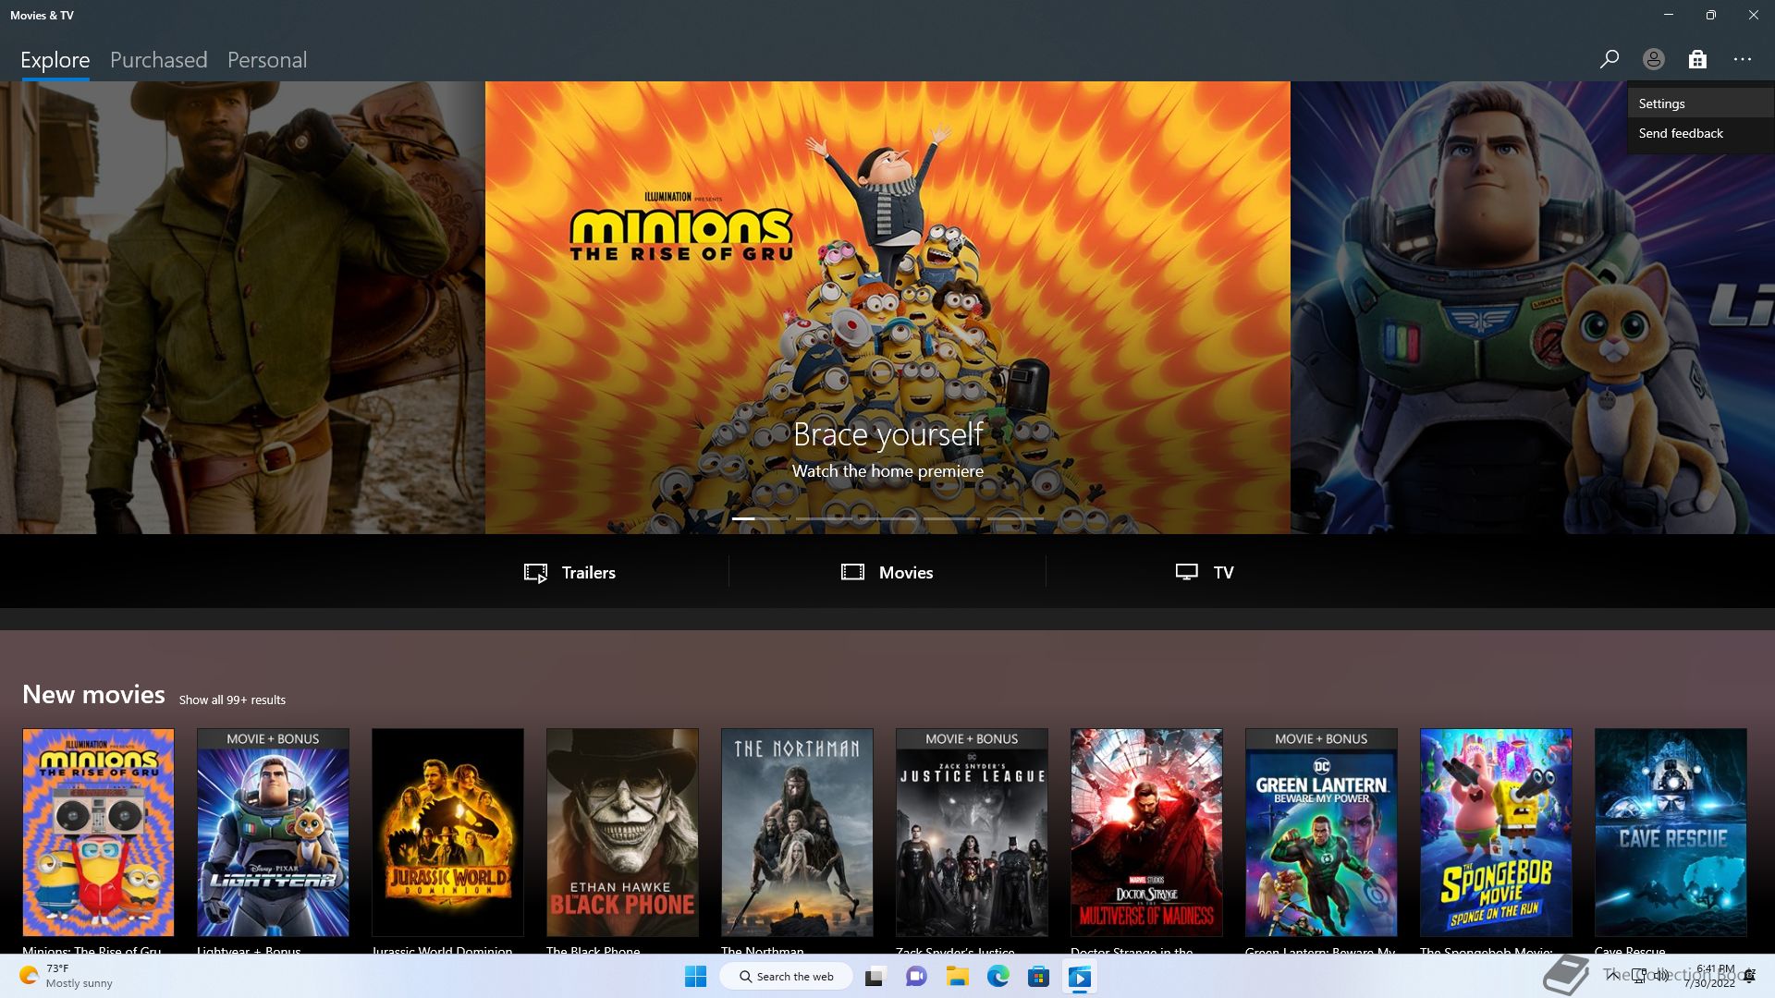Click the TV category label
The image size is (1775, 998).
point(1223,573)
